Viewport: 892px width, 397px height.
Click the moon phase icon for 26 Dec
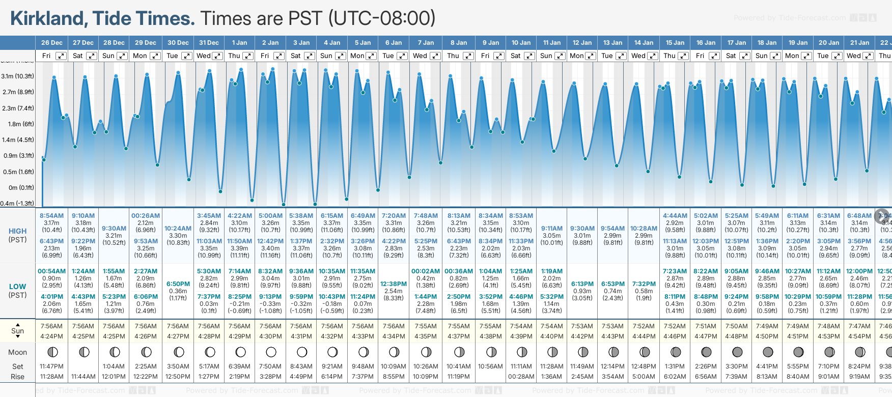point(52,352)
